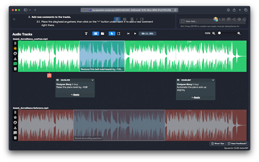259x162 pixels.
Task: Select the pointer cursor tool
Action: pos(112,33)
